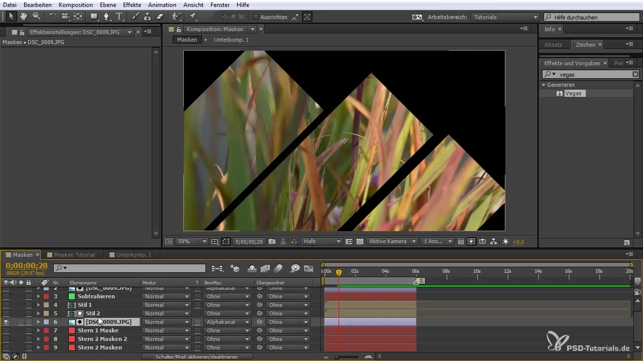Switch to the Masken Tutorial timeline tab
643x361 pixels.
pyautogui.click(x=74, y=255)
